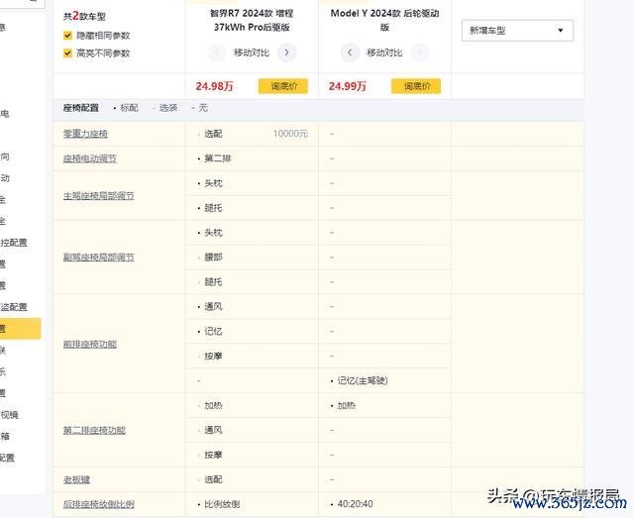Select the 视镜 sidebar item
Viewport: 634px width, 518px height.
coord(9,414)
